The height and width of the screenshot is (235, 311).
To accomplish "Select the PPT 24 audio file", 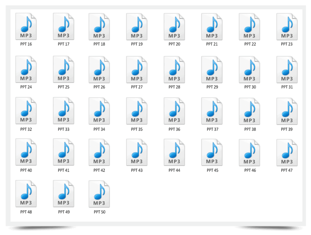I will click(26, 70).
